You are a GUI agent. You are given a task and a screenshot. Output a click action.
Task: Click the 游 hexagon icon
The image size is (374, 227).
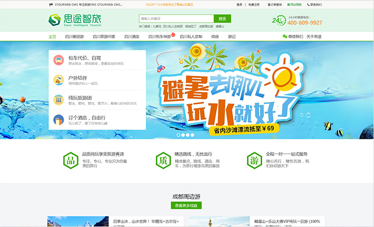point(255,160)
